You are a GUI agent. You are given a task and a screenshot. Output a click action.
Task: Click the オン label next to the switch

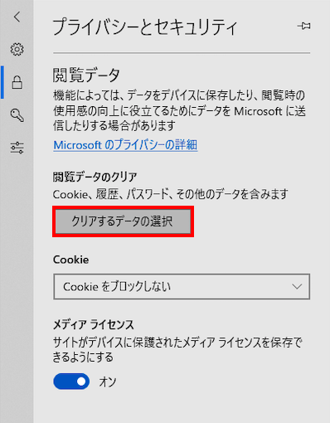point(108,382)
